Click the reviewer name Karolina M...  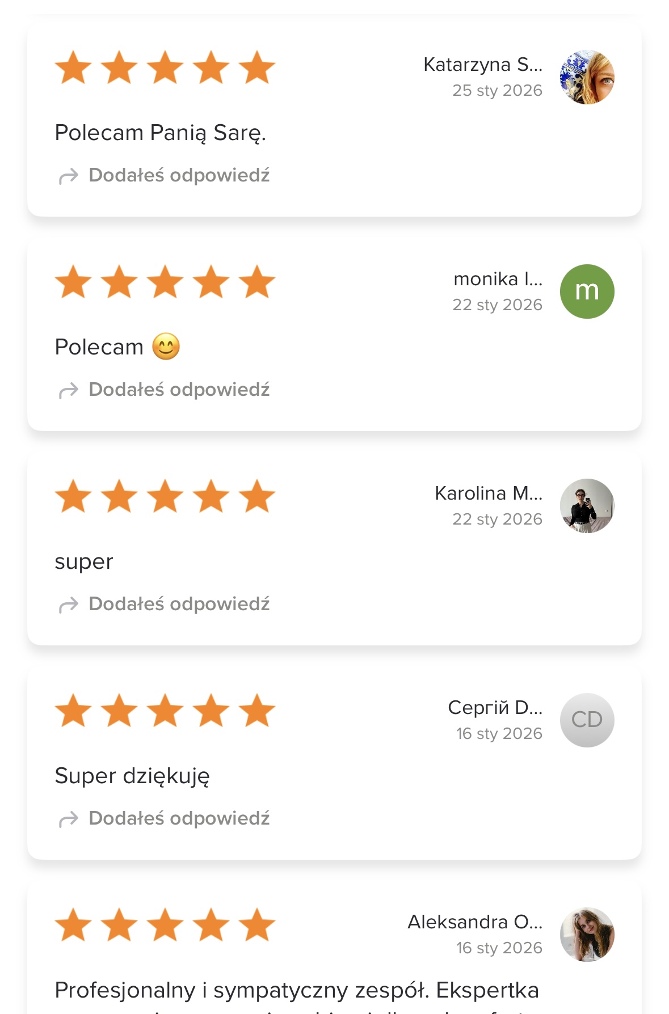(488, 493)
